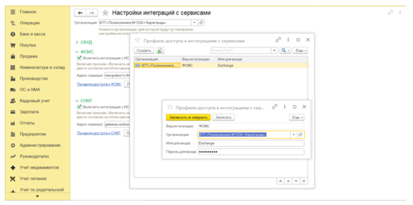Image resolution: width=413 pixels, height=205 pixels.
Task: Click Вид интеграции field with ФСМС
Action: [251, 126]
